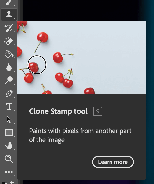
Task: Select the Clone Stamp tool icon
Action: [9, 15]
